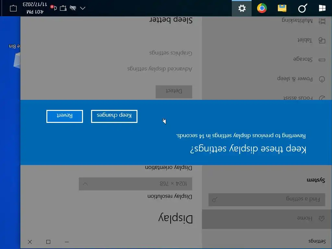Click the taskbar clock showing 4:01 PM
Viewport: 332px width, 249px height.
coord(35,8)
